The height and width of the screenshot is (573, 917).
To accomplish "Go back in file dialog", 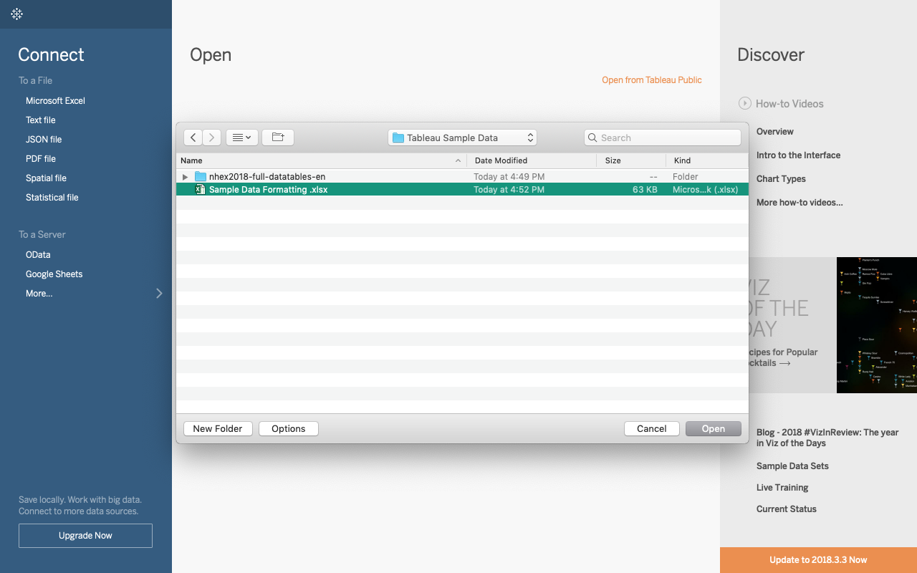I will coord(193,138).
